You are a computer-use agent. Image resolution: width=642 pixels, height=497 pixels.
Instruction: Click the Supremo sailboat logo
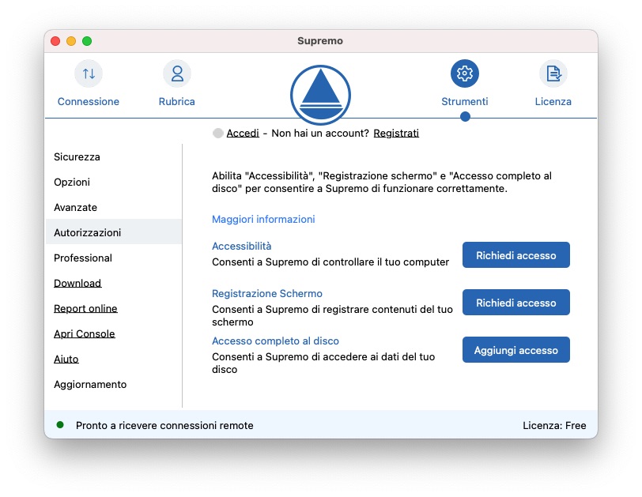(320, 95)
